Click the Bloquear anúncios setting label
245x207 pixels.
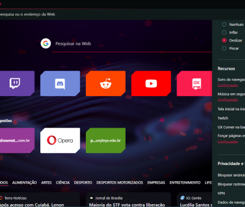click(231, 175)
